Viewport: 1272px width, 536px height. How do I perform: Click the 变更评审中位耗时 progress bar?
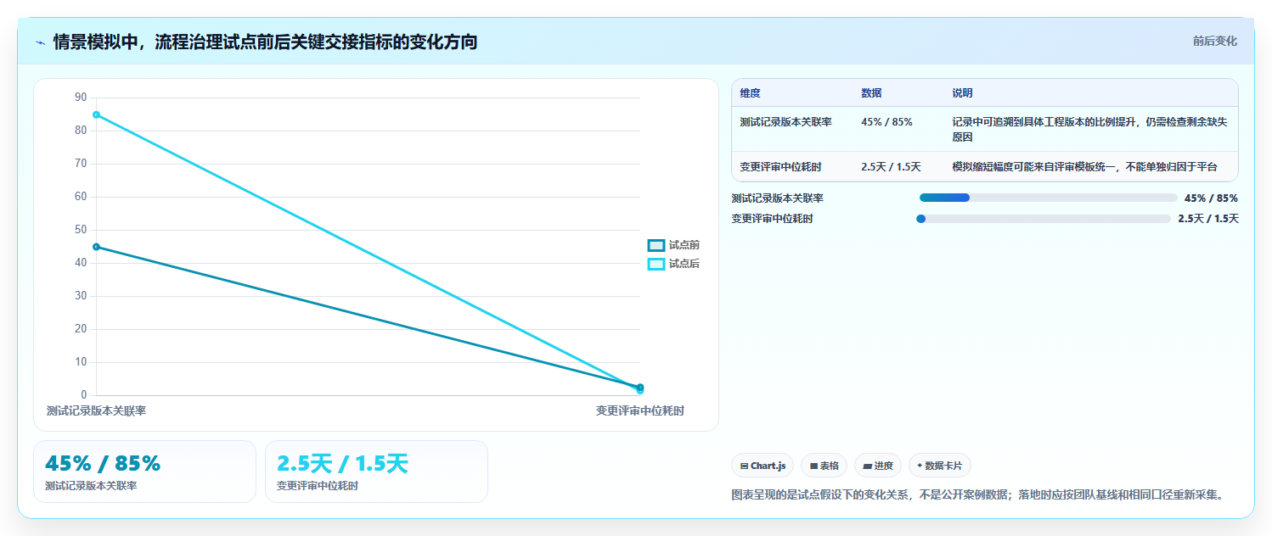pos(1044,219)
